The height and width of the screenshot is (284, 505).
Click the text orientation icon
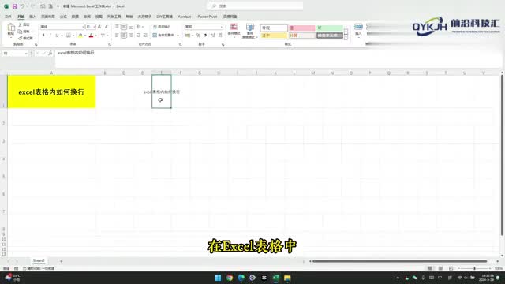pos(139,27)
